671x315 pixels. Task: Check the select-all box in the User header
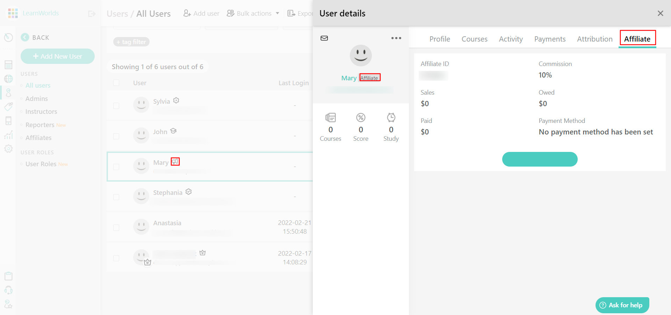[x=116, y=83]
